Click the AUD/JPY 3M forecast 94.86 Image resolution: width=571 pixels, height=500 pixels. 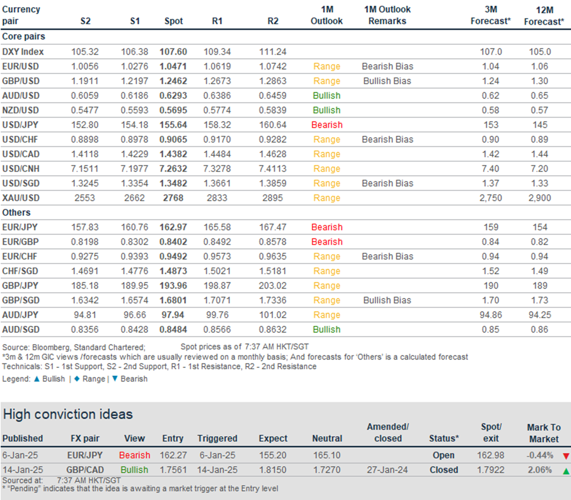click(490, 315)
